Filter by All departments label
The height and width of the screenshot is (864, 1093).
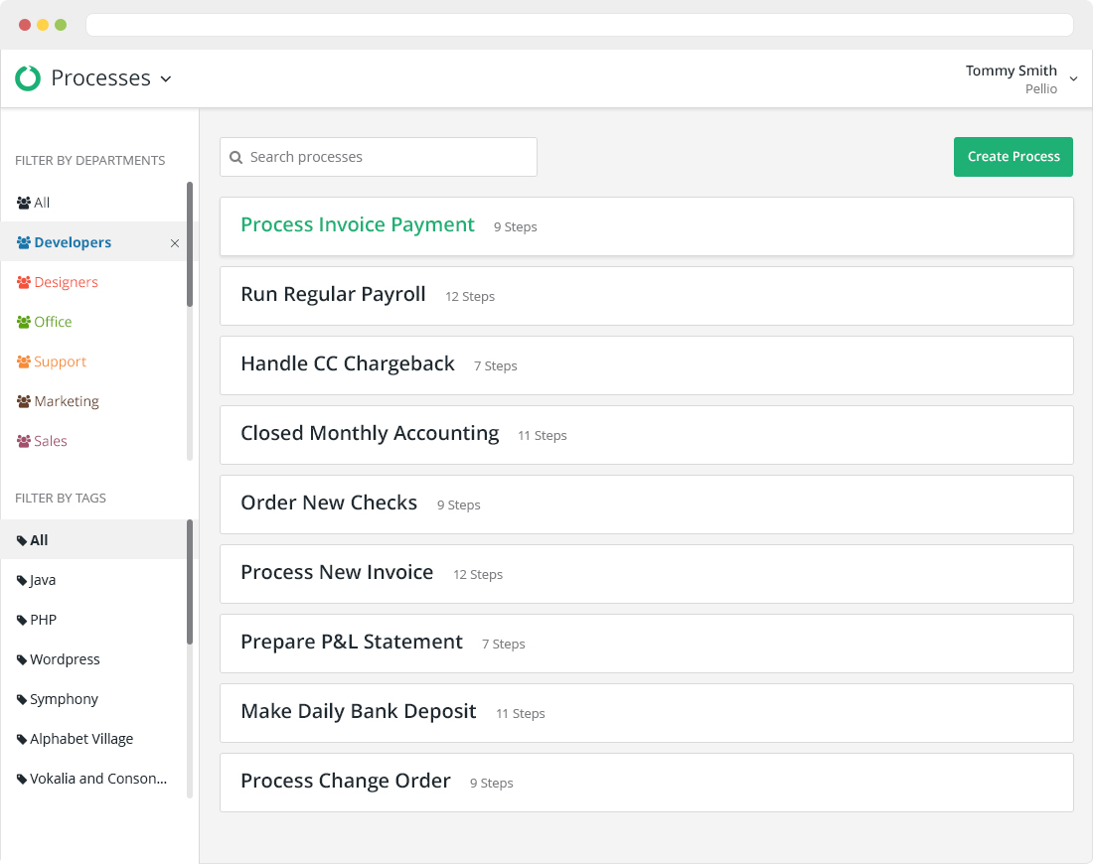tap(42, 203)
